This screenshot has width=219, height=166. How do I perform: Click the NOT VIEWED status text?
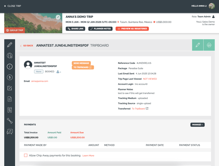[150, 79]
